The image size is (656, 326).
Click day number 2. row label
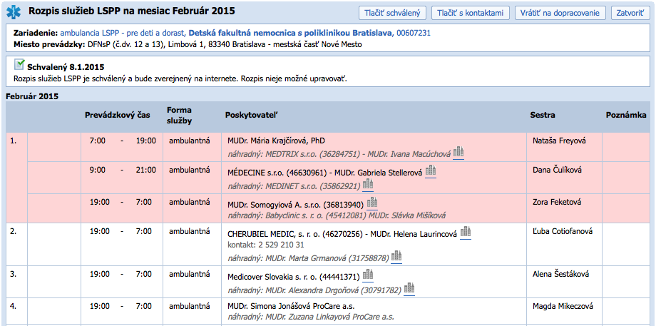14,231
